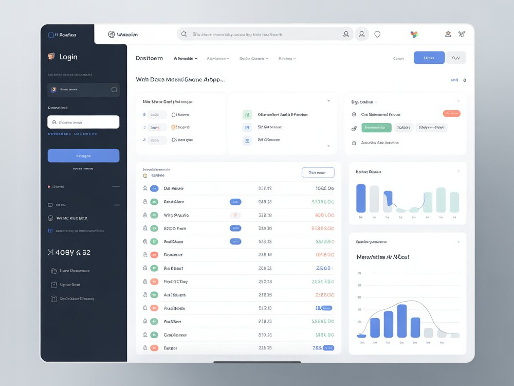Click the yellow circle icon above the table rows

pos(145,176)
